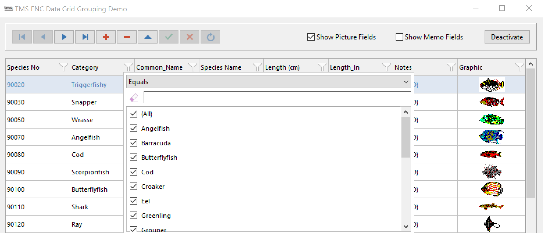
Task: Select the Snapper category cell
Action: pyautogui.click(x=97, y=102)
